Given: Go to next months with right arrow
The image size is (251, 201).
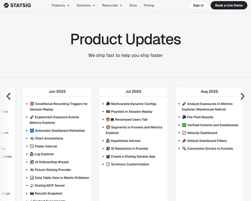Looking at the screenshot, I should (x=242, y=96).
